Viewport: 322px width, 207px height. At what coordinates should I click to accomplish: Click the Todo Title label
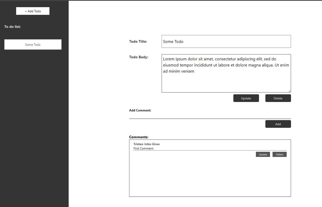pos(138,42)
